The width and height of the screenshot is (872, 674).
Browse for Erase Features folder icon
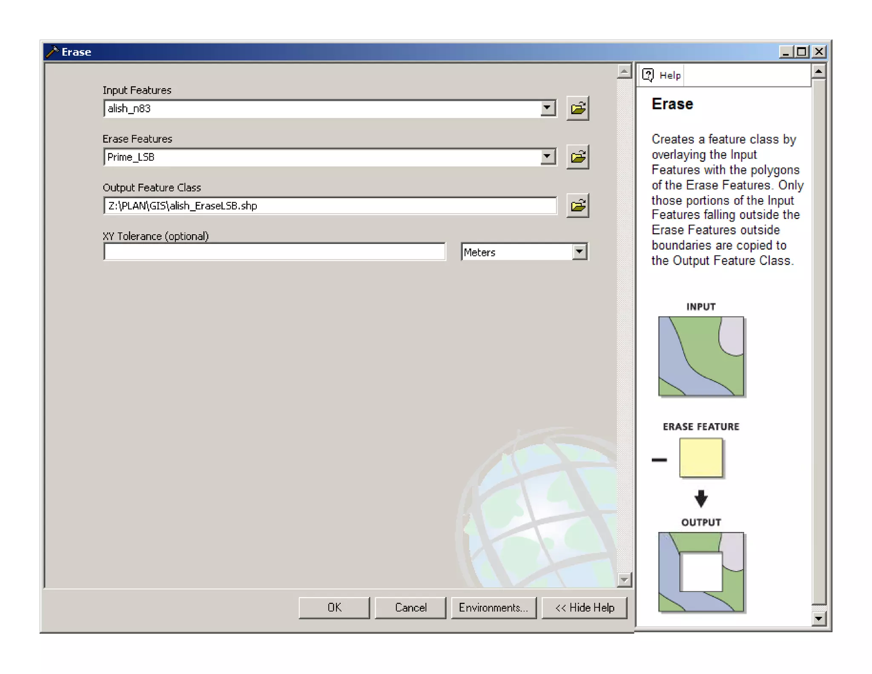coord(577,157)
